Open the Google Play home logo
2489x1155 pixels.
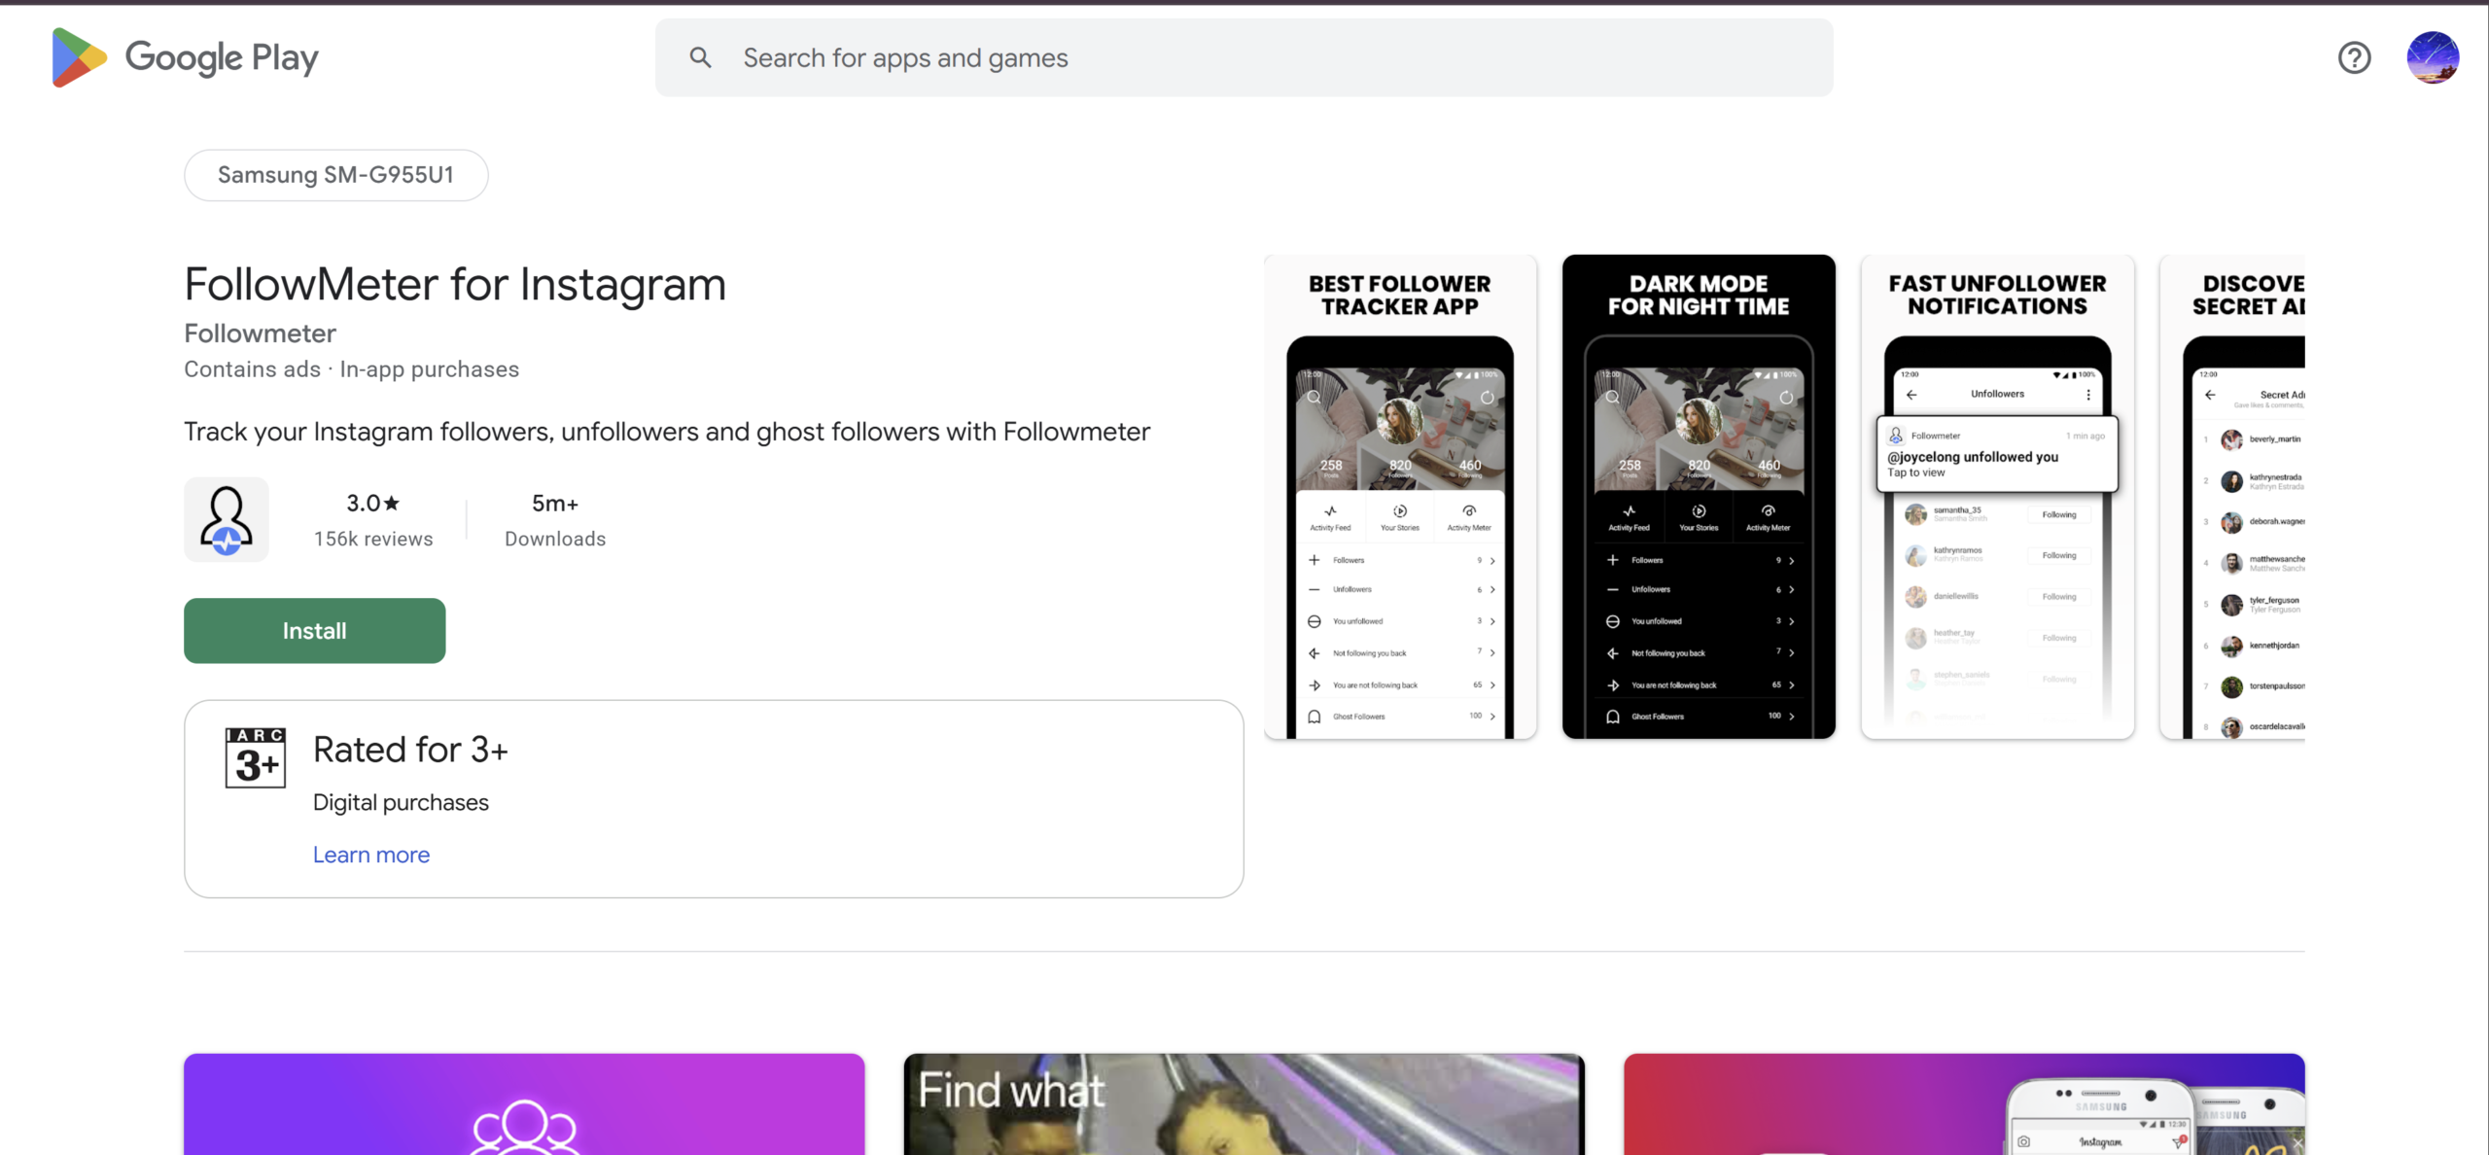185,57
